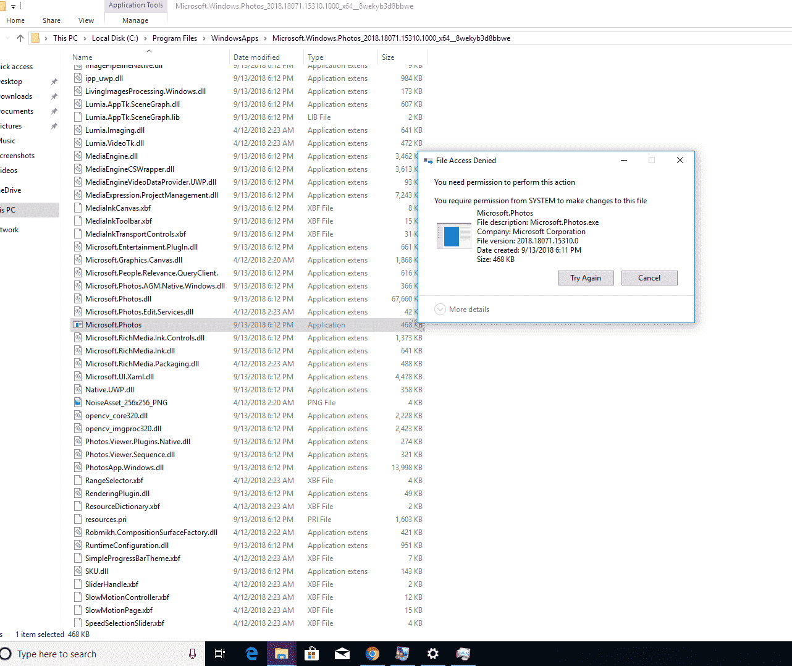792x666 pixels.
Task: Click Program Files in the address path
Action: [x=175, y=38]
